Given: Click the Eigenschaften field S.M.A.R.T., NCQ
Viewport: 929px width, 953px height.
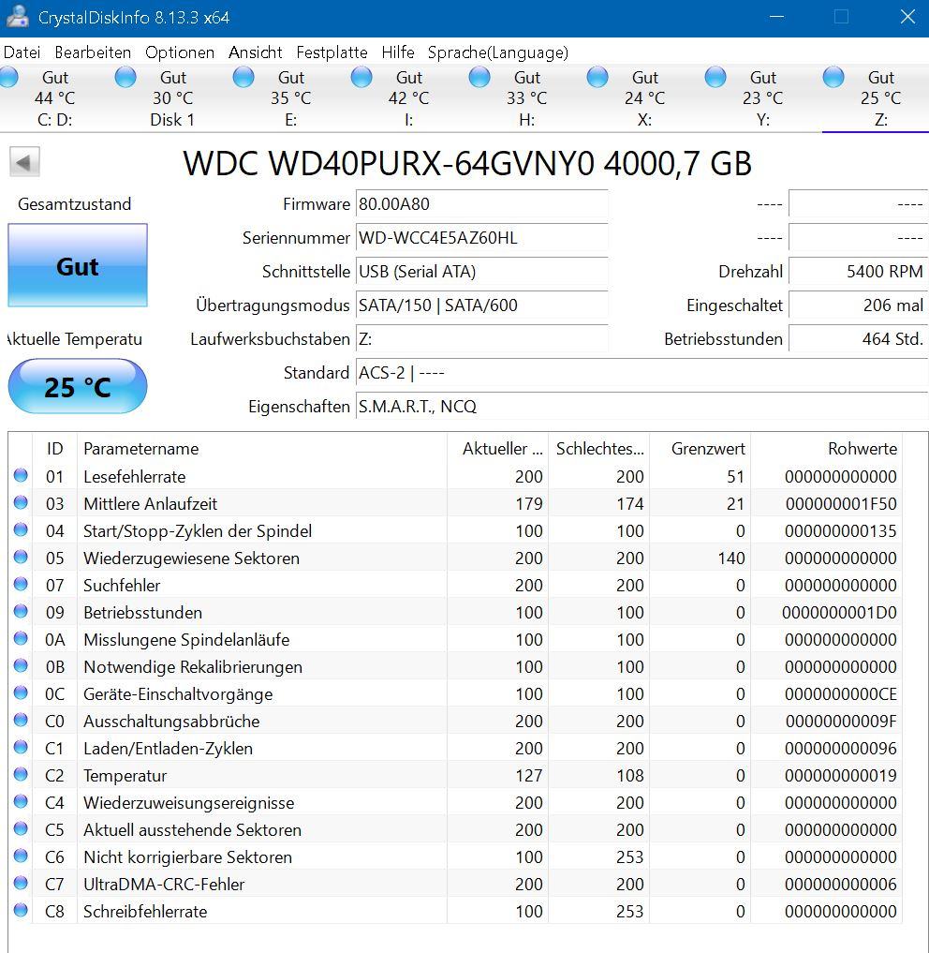Looking at the screenshot, I should pyautogui.click(x=641, y=406).
